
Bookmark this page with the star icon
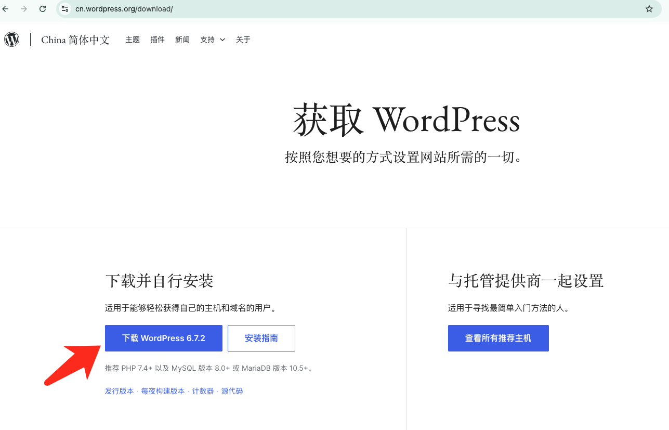click(x=649, y=9)
